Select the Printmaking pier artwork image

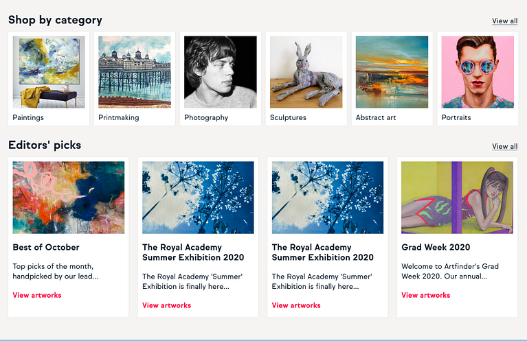tap(135, 72)
